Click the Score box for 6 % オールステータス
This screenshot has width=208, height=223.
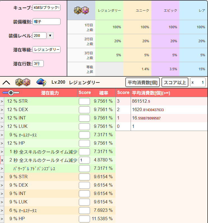point(84,210)
